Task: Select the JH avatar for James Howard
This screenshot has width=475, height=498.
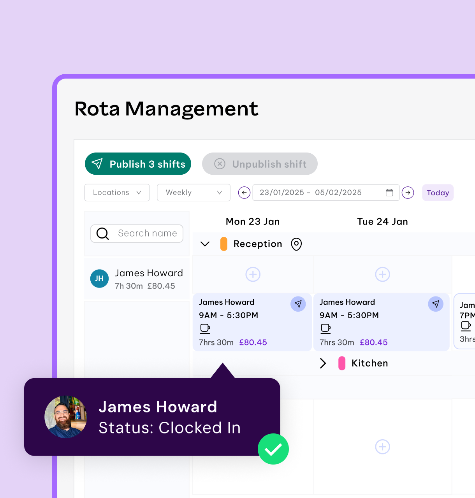Action: click(99, 279)
